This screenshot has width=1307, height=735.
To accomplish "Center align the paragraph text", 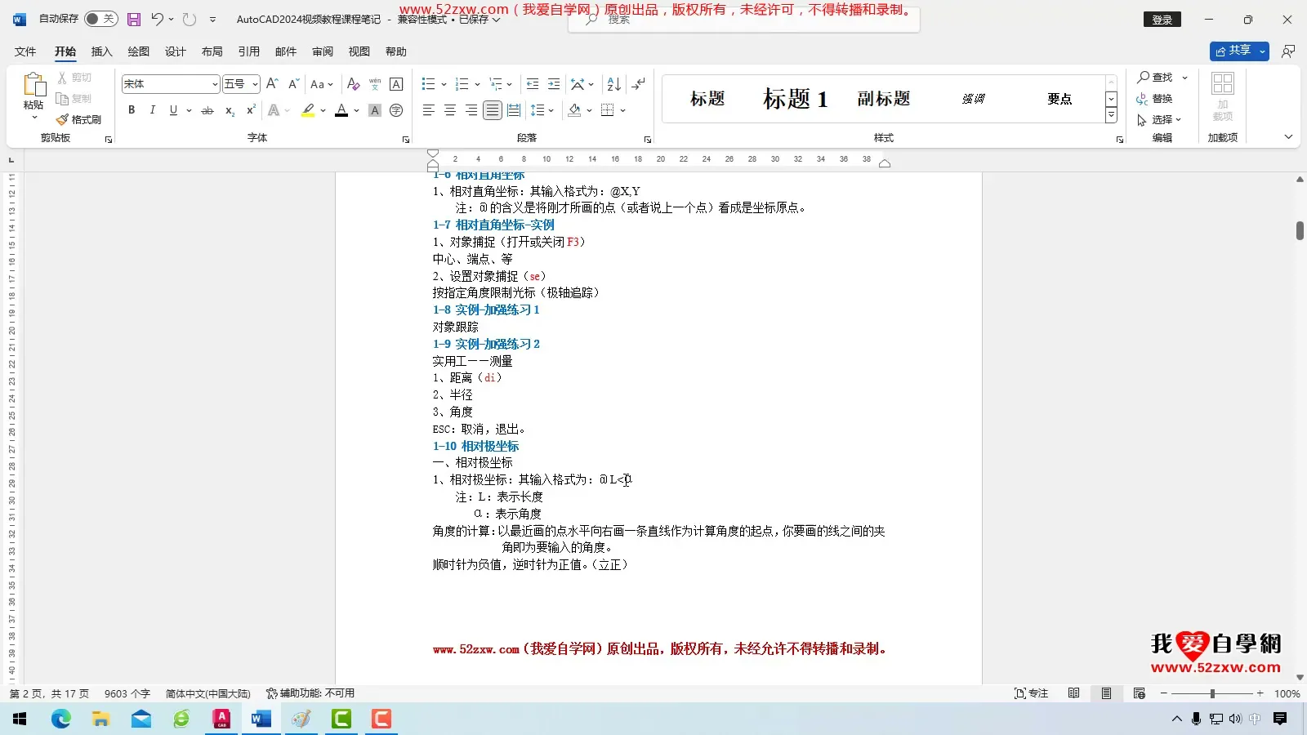I will click(449, 110).
